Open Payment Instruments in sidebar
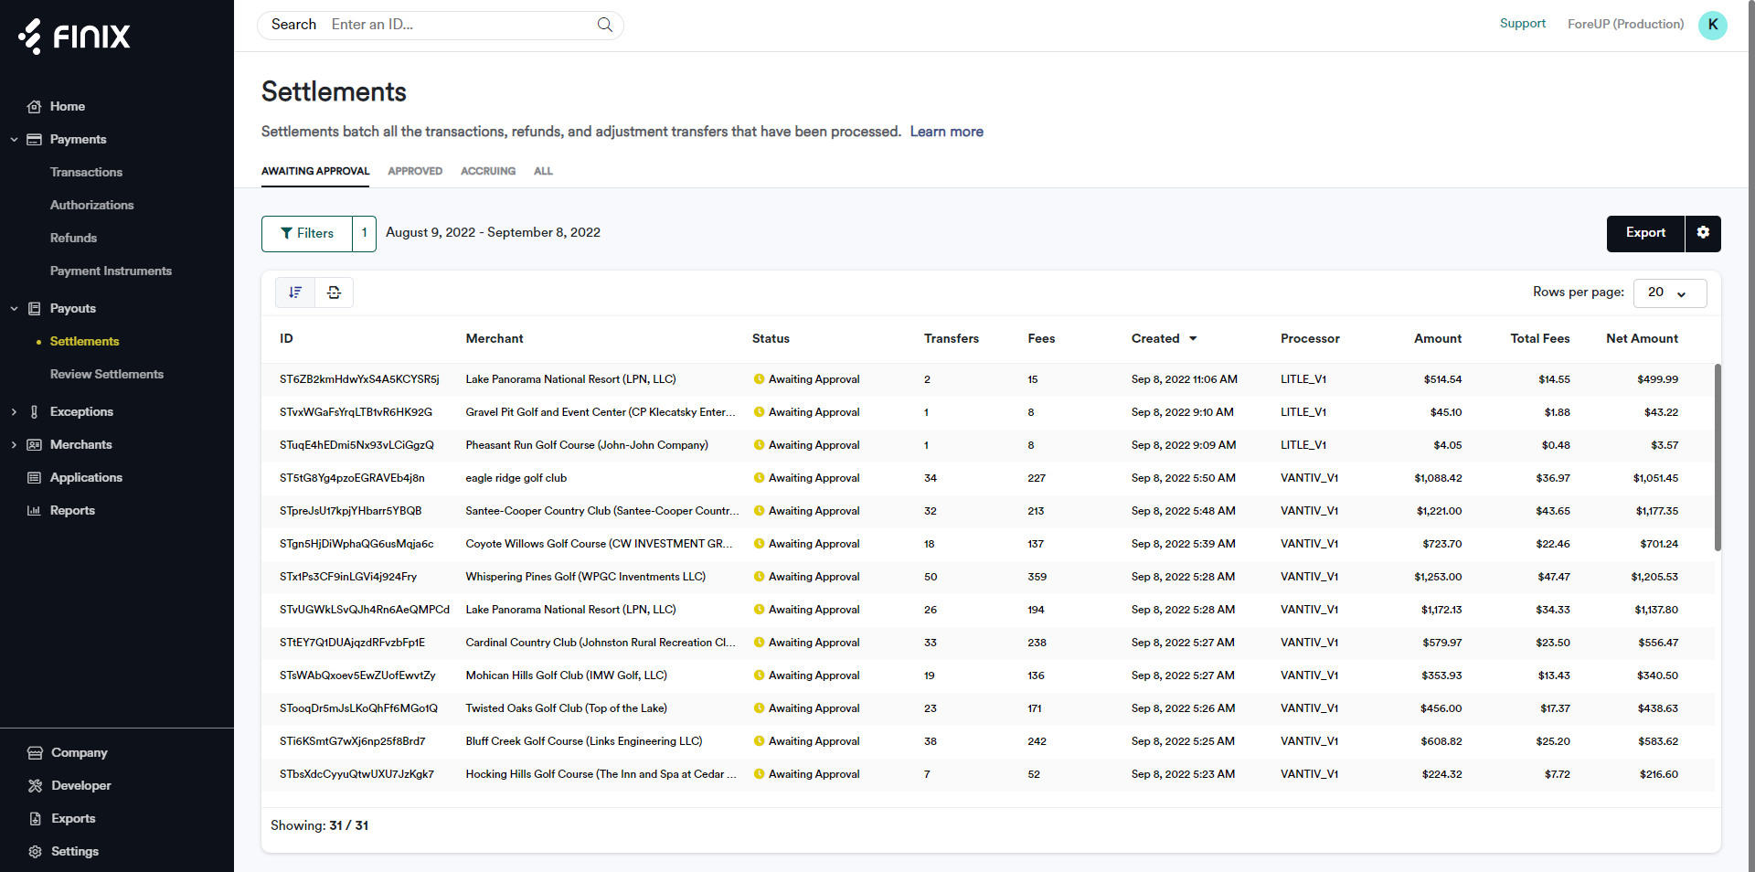The height and width of the screenshot is (872, 1755). tap(111, 271)
